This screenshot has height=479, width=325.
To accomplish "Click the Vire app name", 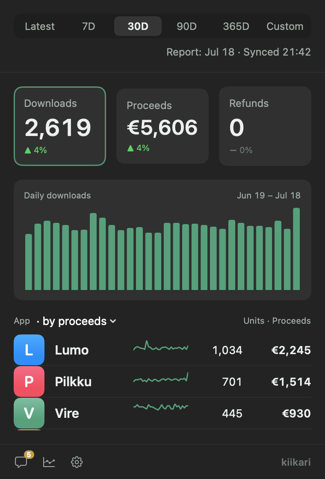I will pos(67,413).
